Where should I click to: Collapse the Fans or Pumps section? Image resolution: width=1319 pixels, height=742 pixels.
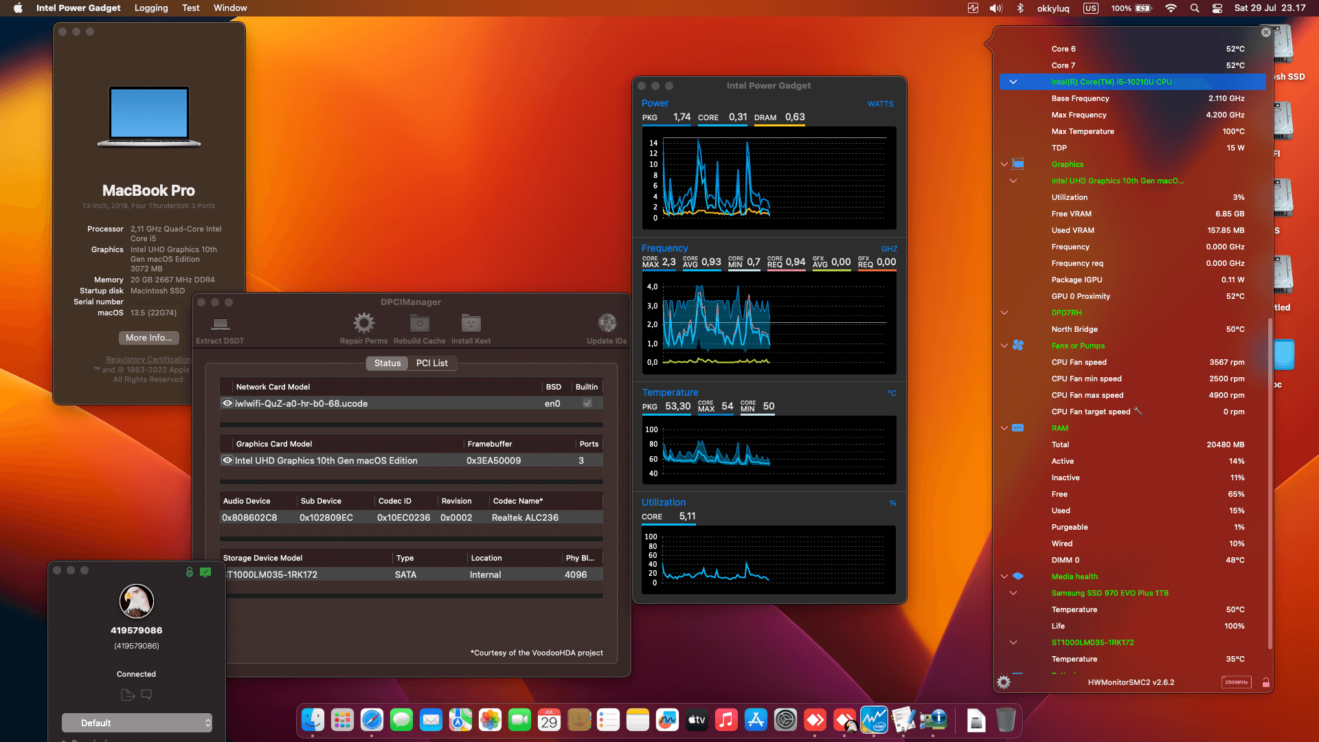tap(1004, 346)
